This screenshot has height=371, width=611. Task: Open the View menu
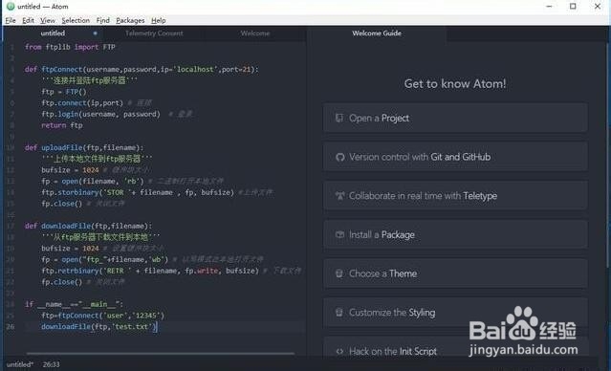tap(48, 20)
